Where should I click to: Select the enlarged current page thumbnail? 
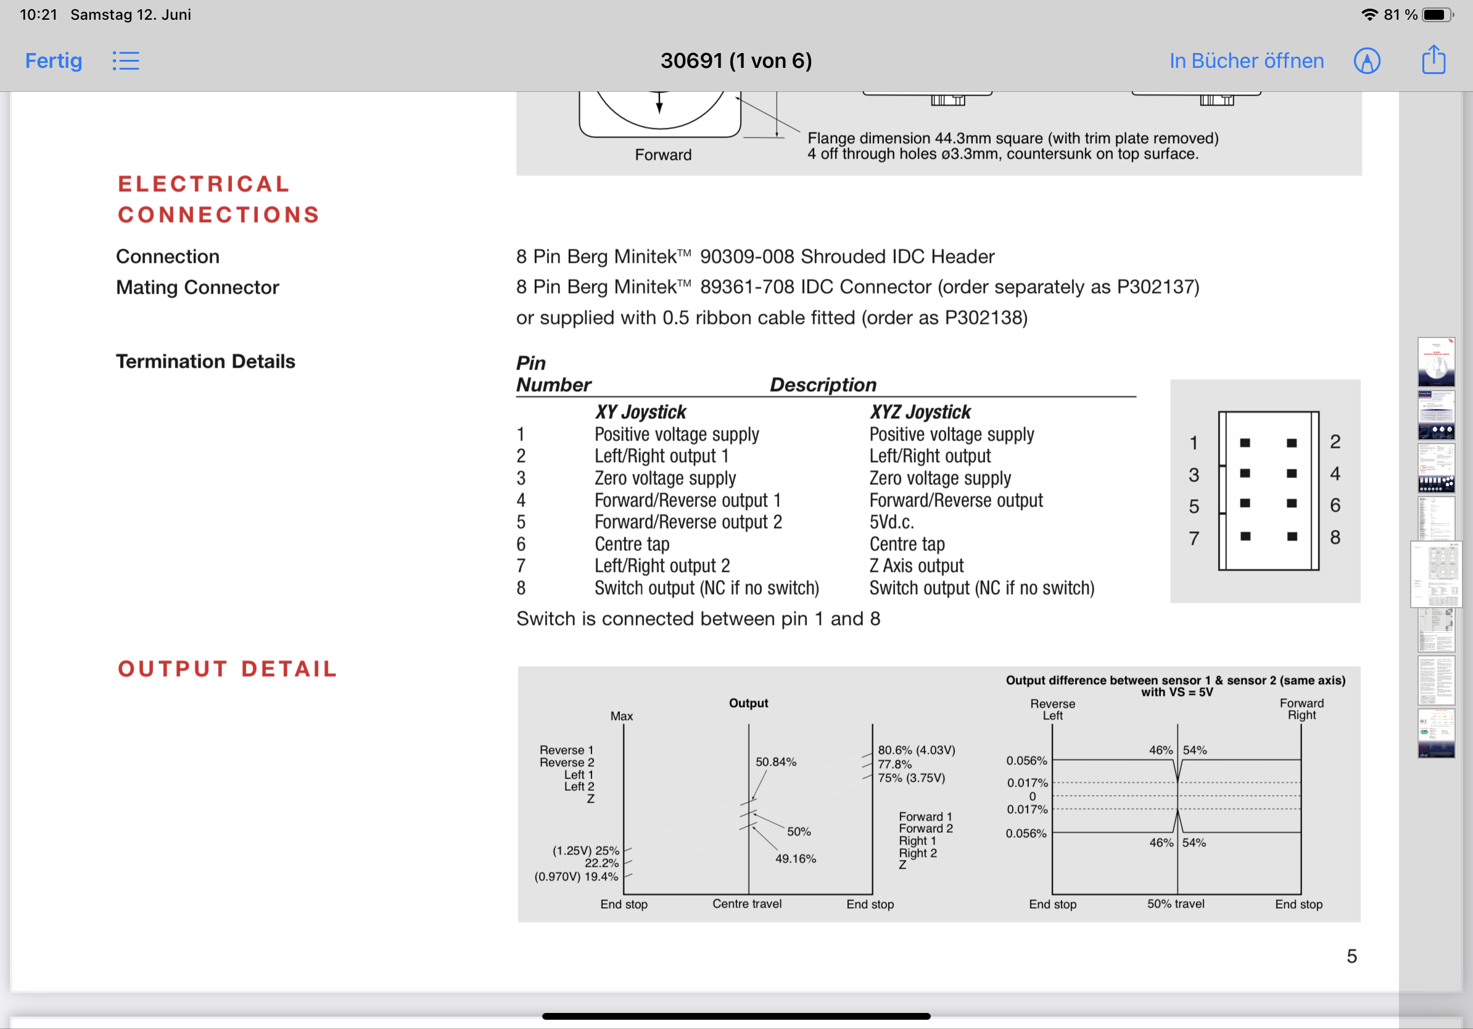click(x=1436, y=574)
